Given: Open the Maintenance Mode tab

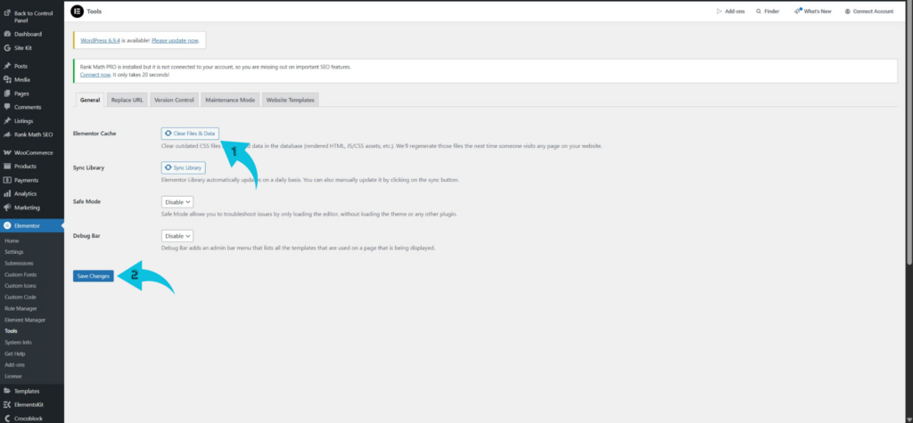Looking at the screenshot, I should (x=230, y=100).
